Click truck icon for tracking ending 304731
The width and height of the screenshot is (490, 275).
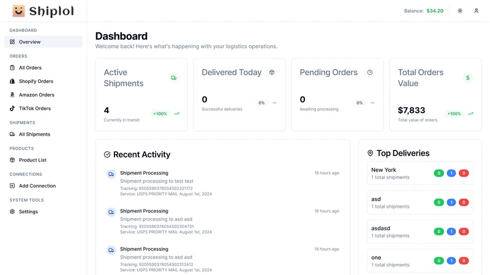tap(111, 212)
